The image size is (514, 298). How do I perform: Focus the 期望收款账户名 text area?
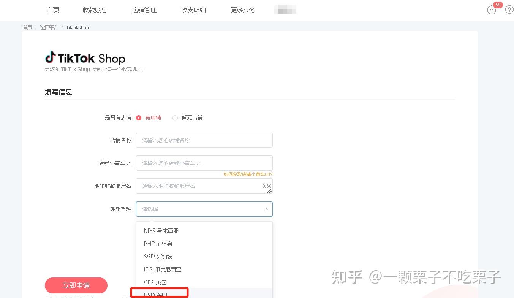(x=204, y=186)
